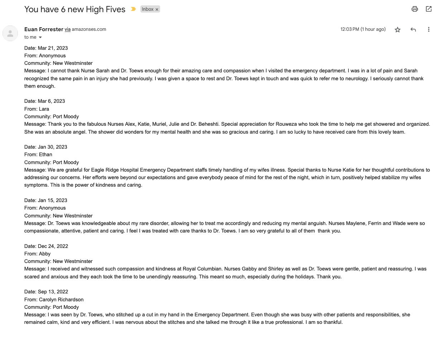The height and width of the screenshot is (340, 437).
Task: Click sender name Euan Forrester
Action: [x=44, y=29]
